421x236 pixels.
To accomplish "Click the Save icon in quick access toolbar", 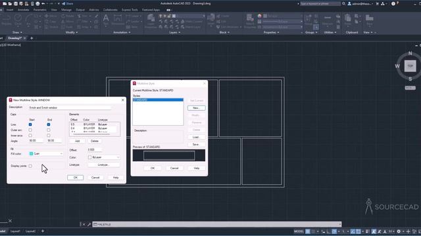I will 16,4.
